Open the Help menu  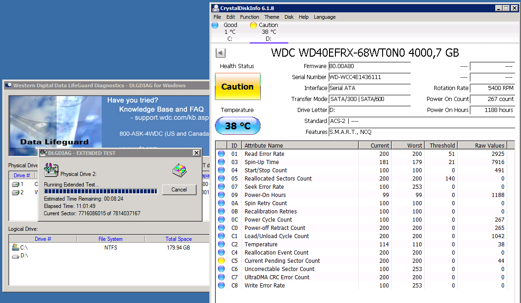[x=304, y=17]
